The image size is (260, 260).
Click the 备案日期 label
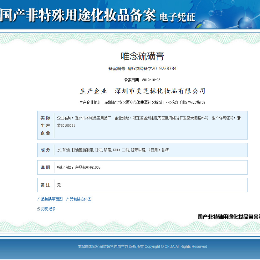point(131,80)
